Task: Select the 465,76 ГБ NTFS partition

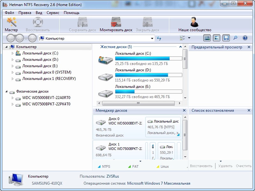Action: click(x=163, y=127)
